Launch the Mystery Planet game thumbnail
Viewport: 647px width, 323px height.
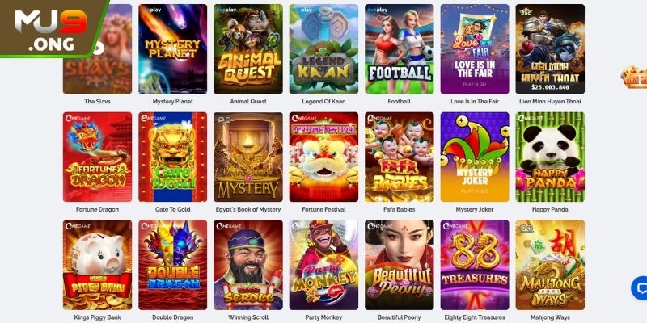172,49
